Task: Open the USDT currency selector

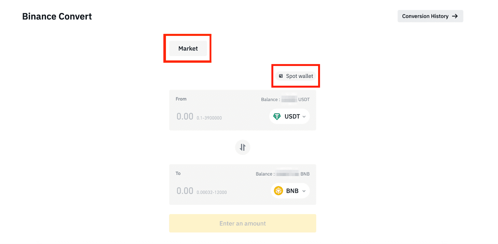Action: [289, 117]
